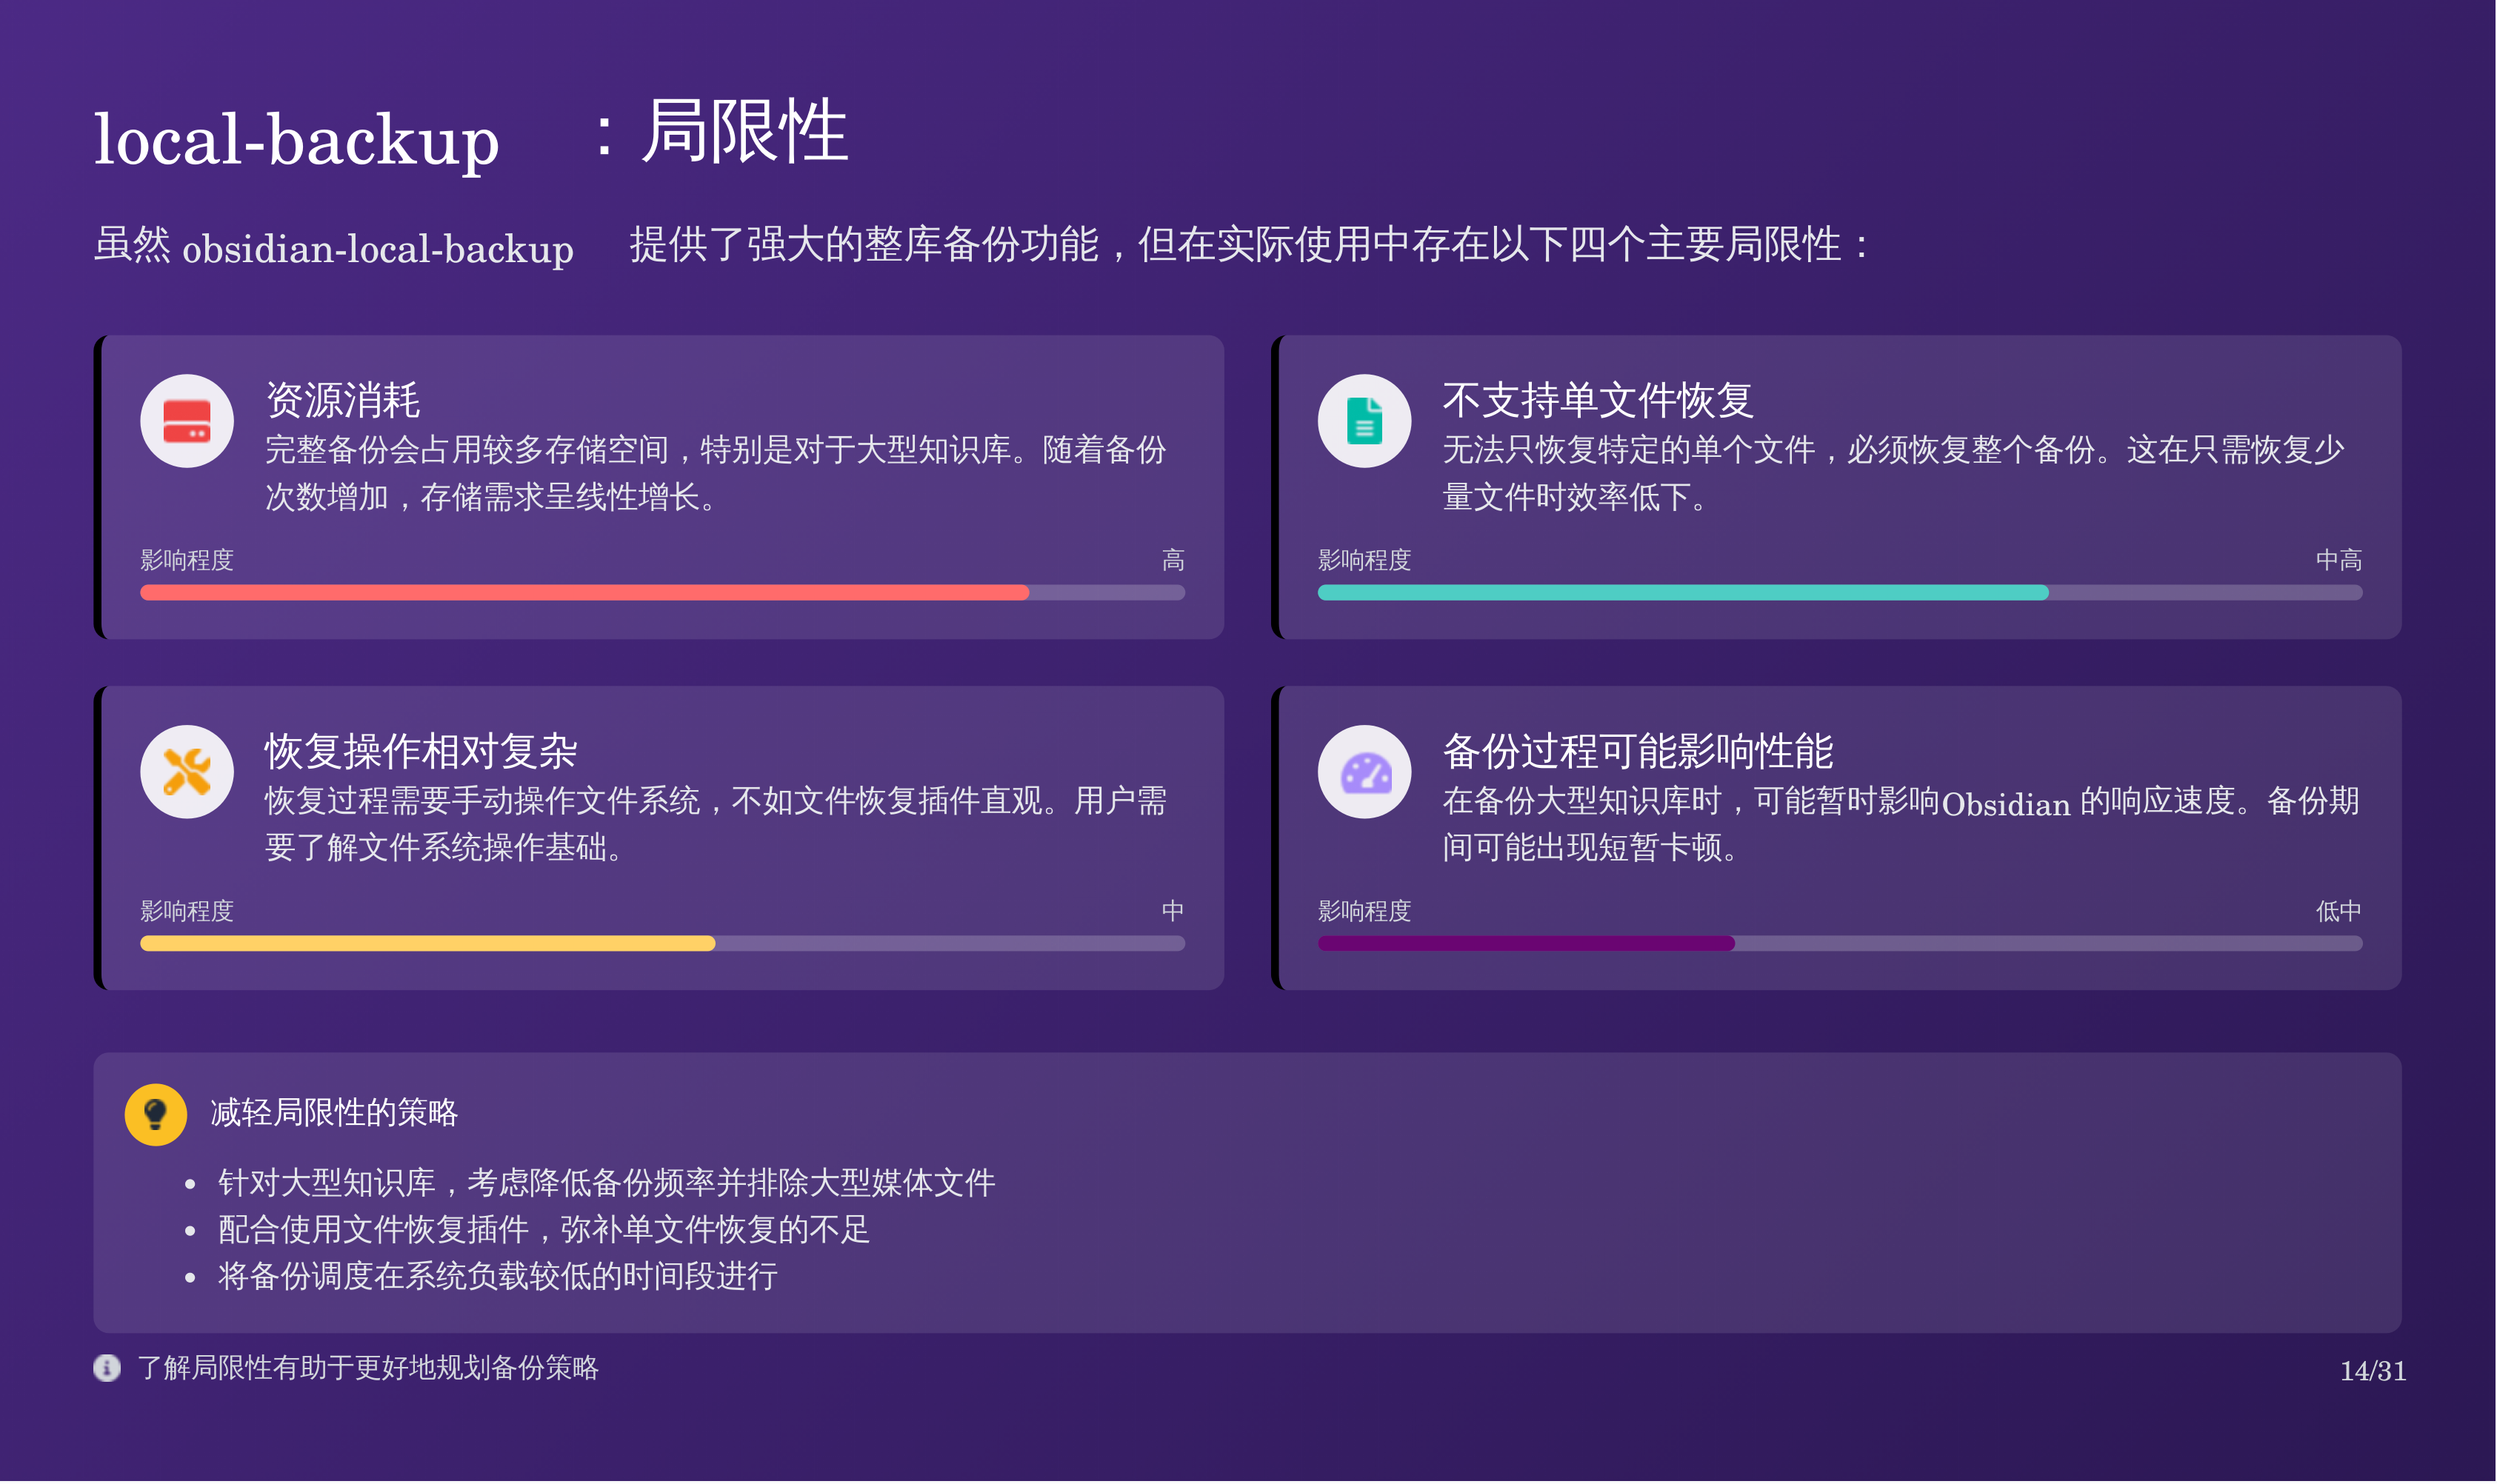The width and height of the screenshot is (2497, 1484).
Task: Click the 恢复操作相对复杂 heading
Action: [421, 751]
